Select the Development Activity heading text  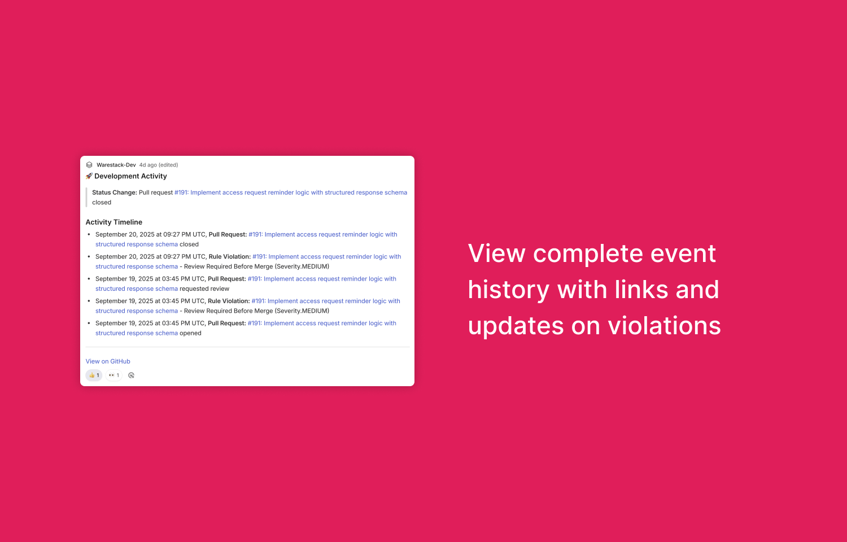tap(130, 176)
